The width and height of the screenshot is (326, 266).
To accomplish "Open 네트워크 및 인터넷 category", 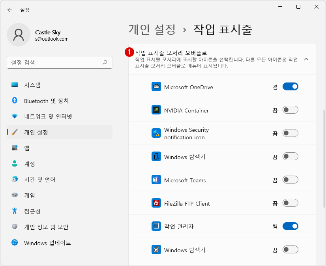I will click(x=60, y=116).
